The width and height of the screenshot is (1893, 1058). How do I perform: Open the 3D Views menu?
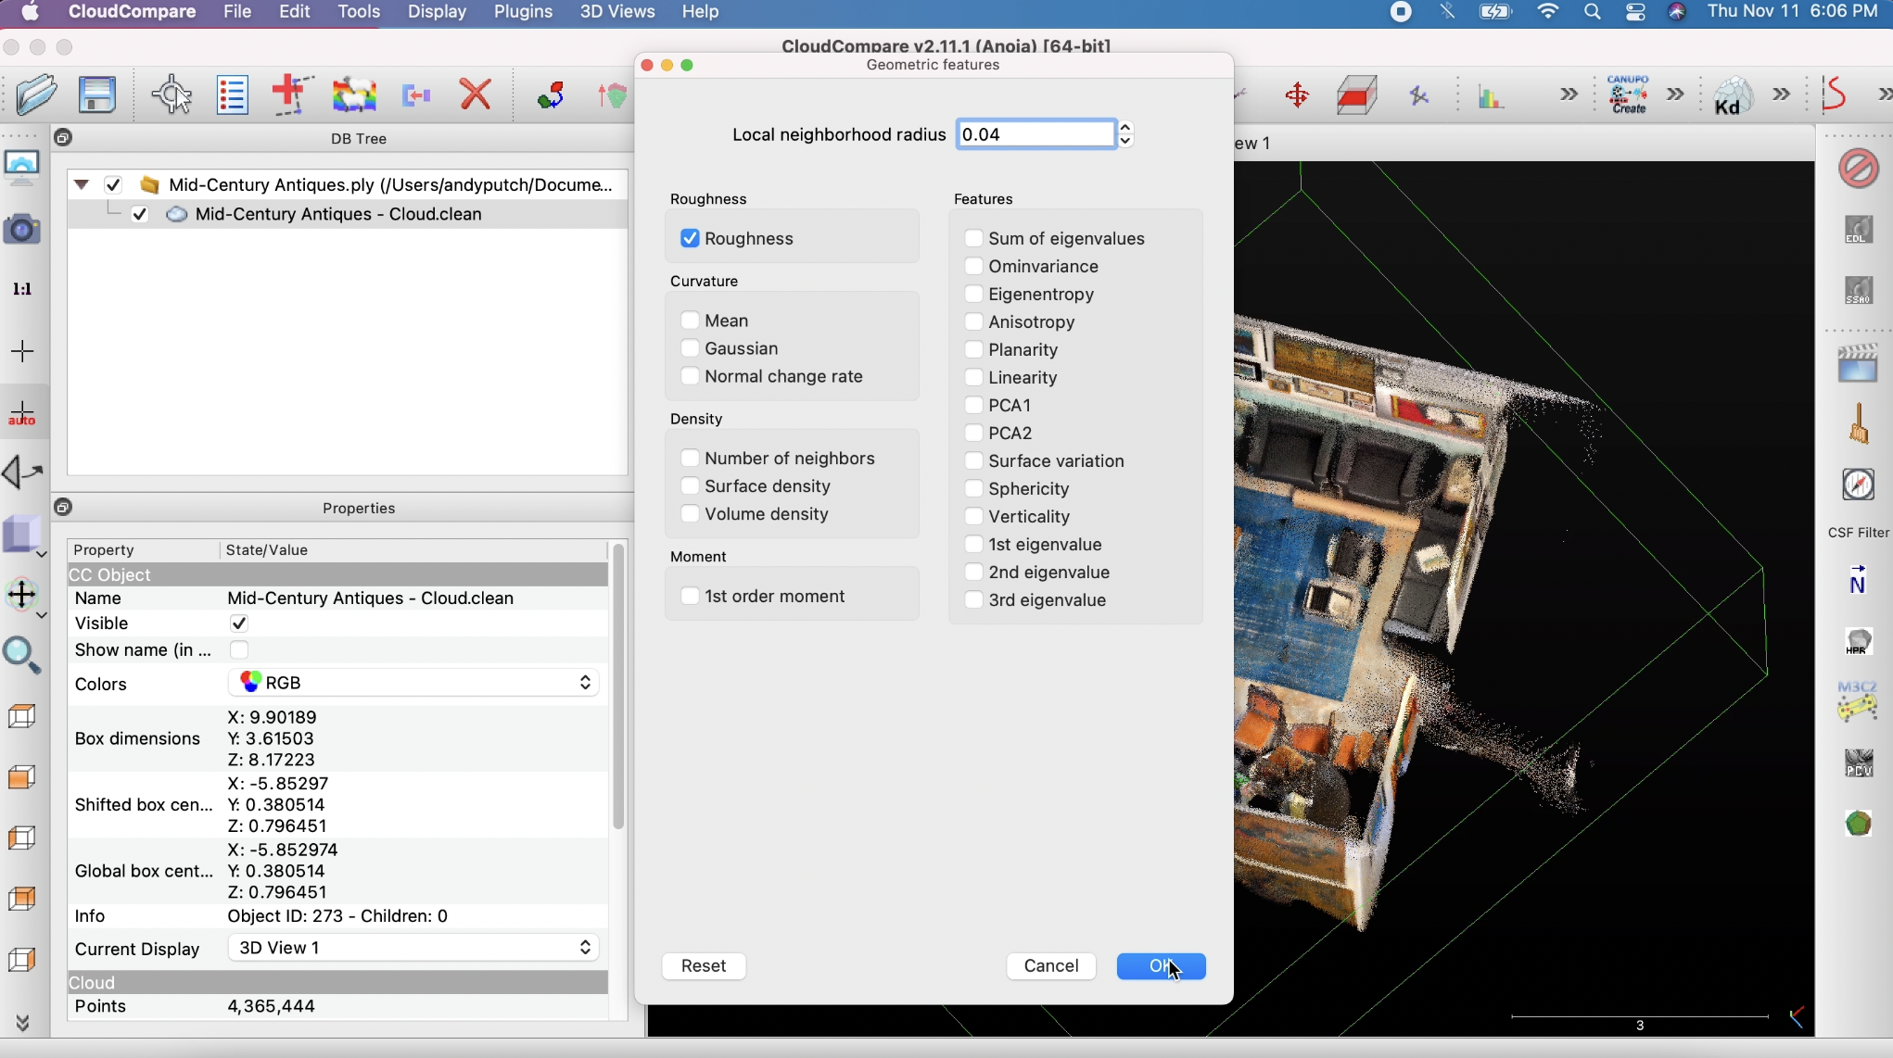[616, 12]
